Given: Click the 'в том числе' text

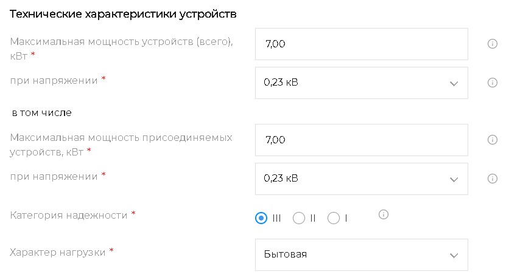Looking at the screenshot, I should (41, 112).
